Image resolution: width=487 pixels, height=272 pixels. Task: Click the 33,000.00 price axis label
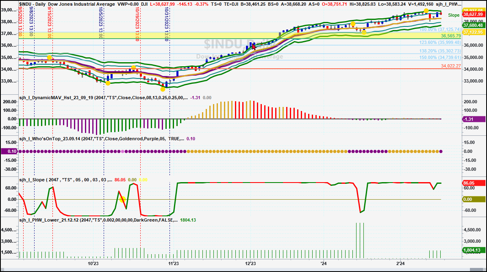click(x=473, y=81)
